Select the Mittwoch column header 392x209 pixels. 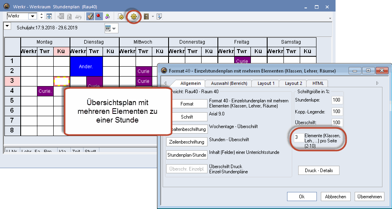pos(143,42)
